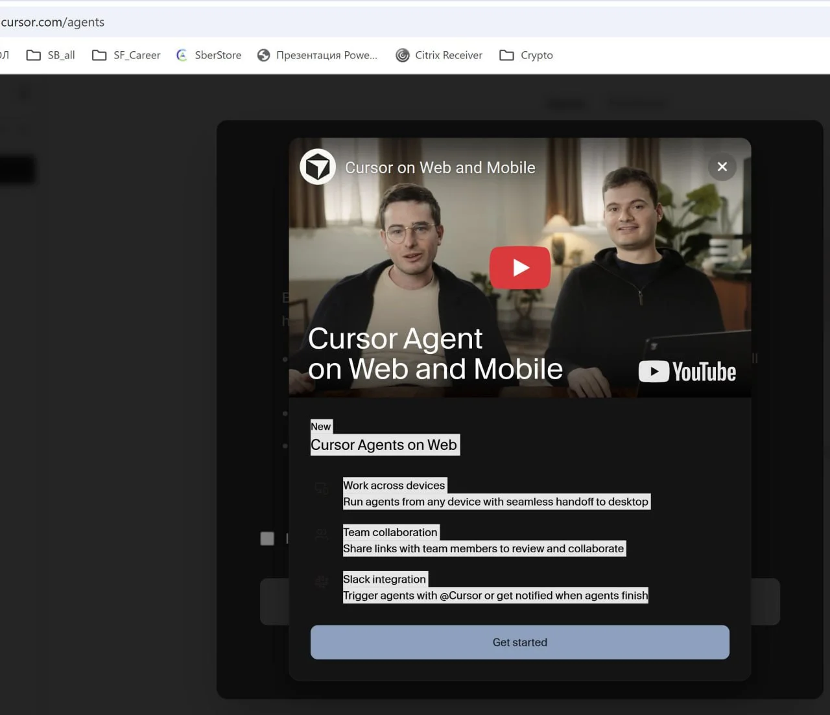Click the Cursor channel logo in video header
The image size is (830, 715).
pyautogui.click(x=318, y=167)
